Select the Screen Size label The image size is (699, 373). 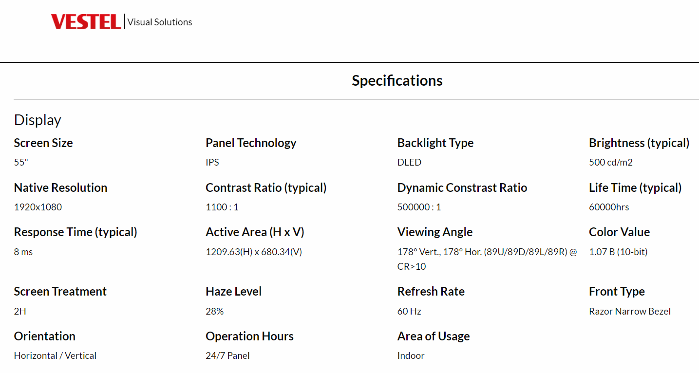tap(43, 143)
